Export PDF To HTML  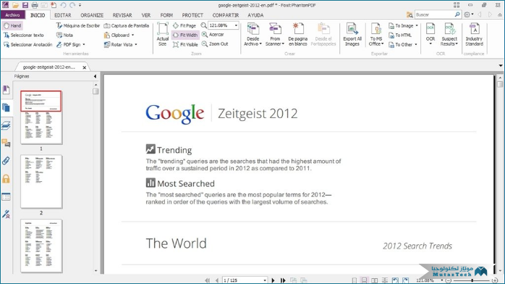[x=400, y=35]
